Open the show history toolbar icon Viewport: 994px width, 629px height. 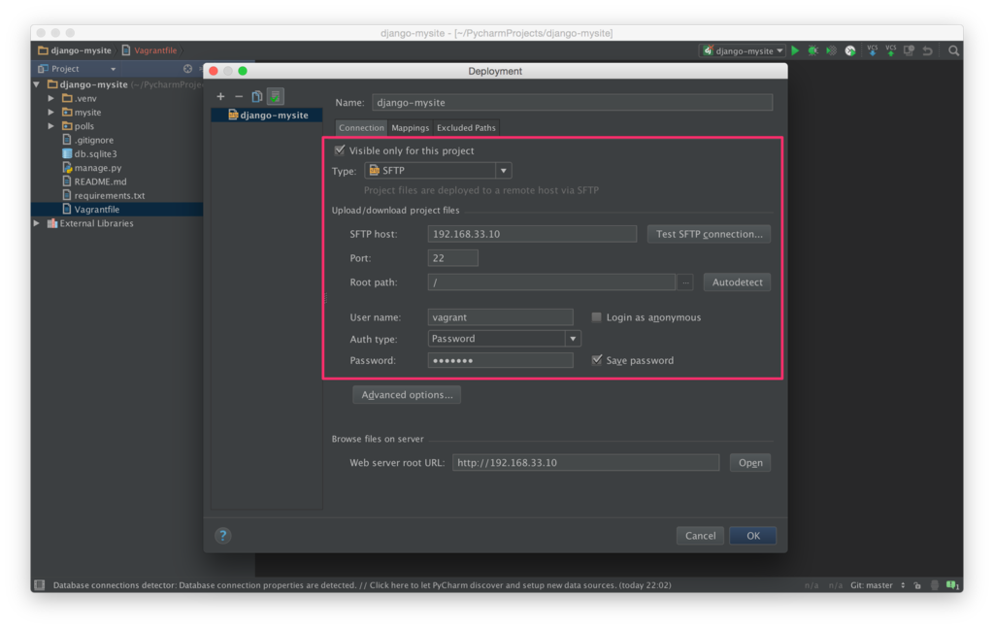coord(909,50)
